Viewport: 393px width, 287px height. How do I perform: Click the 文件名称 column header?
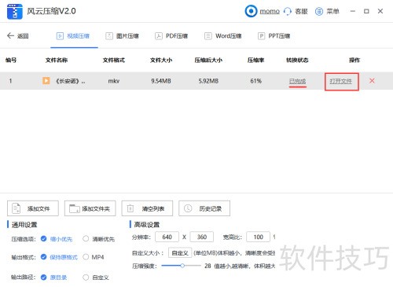coord(57,60)
